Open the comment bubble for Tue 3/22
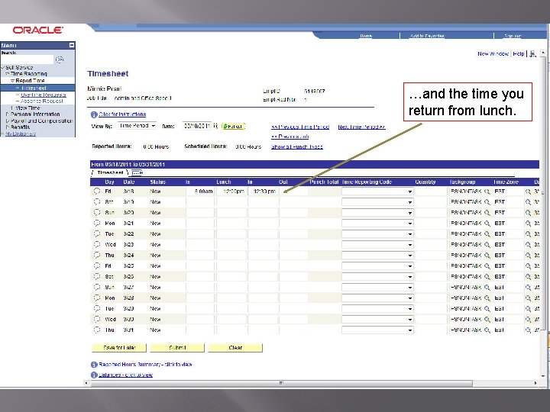 coord(97,233)
